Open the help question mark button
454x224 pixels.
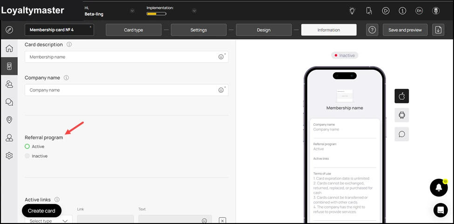[372, 30]
